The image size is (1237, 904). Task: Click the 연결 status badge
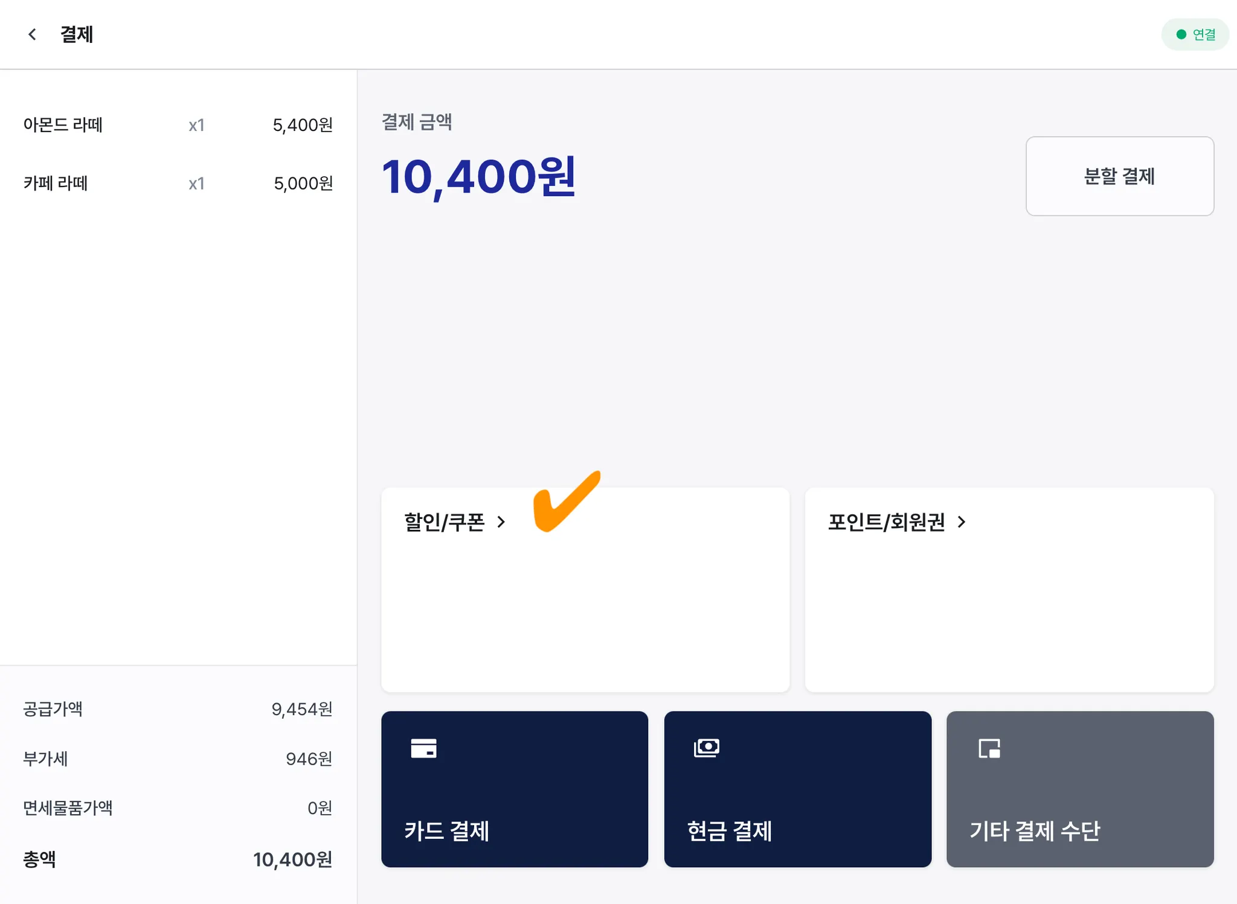[x=1195, y=34]
